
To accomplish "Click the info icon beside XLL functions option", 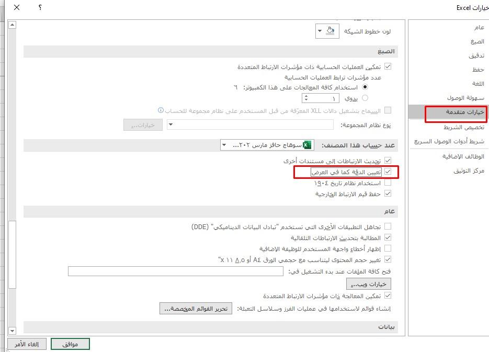I will point(161,110).
